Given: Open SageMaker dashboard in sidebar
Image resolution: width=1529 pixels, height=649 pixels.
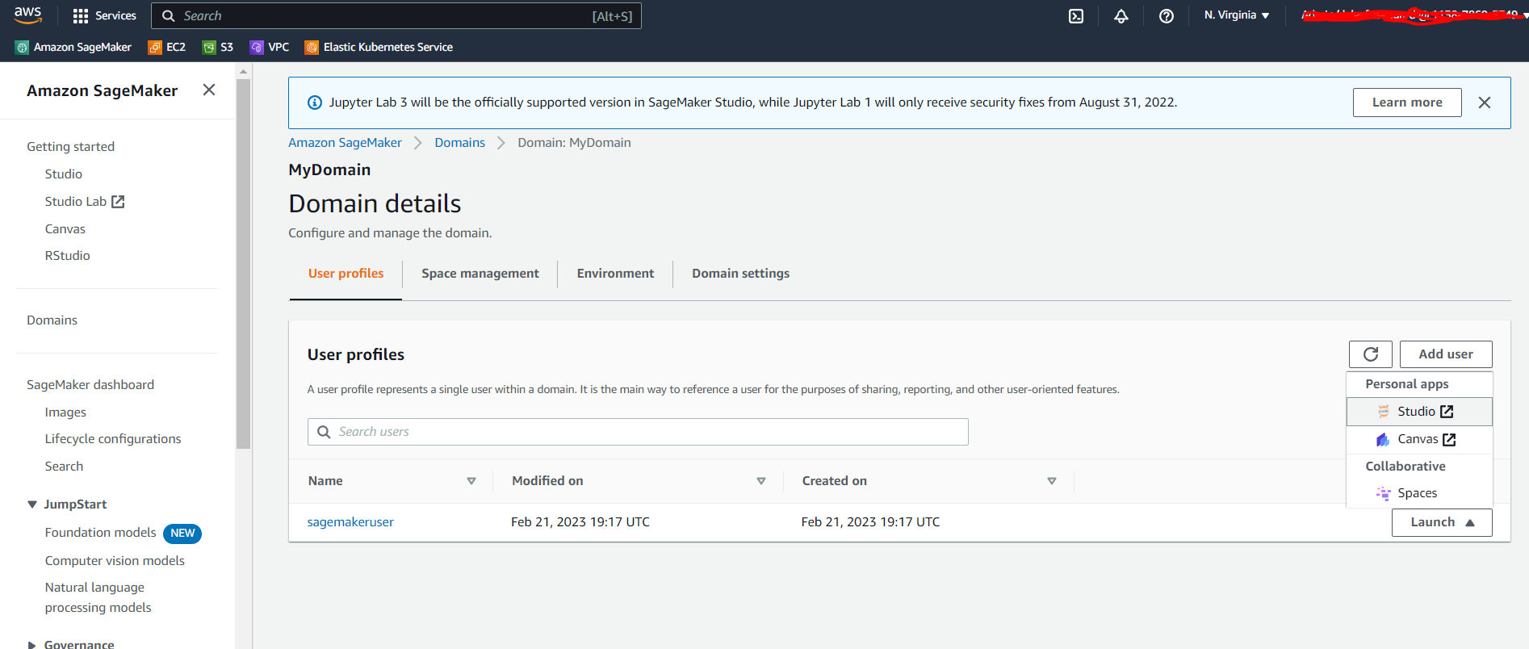Looking at the screenshot, I should click(x=90, y=385).
